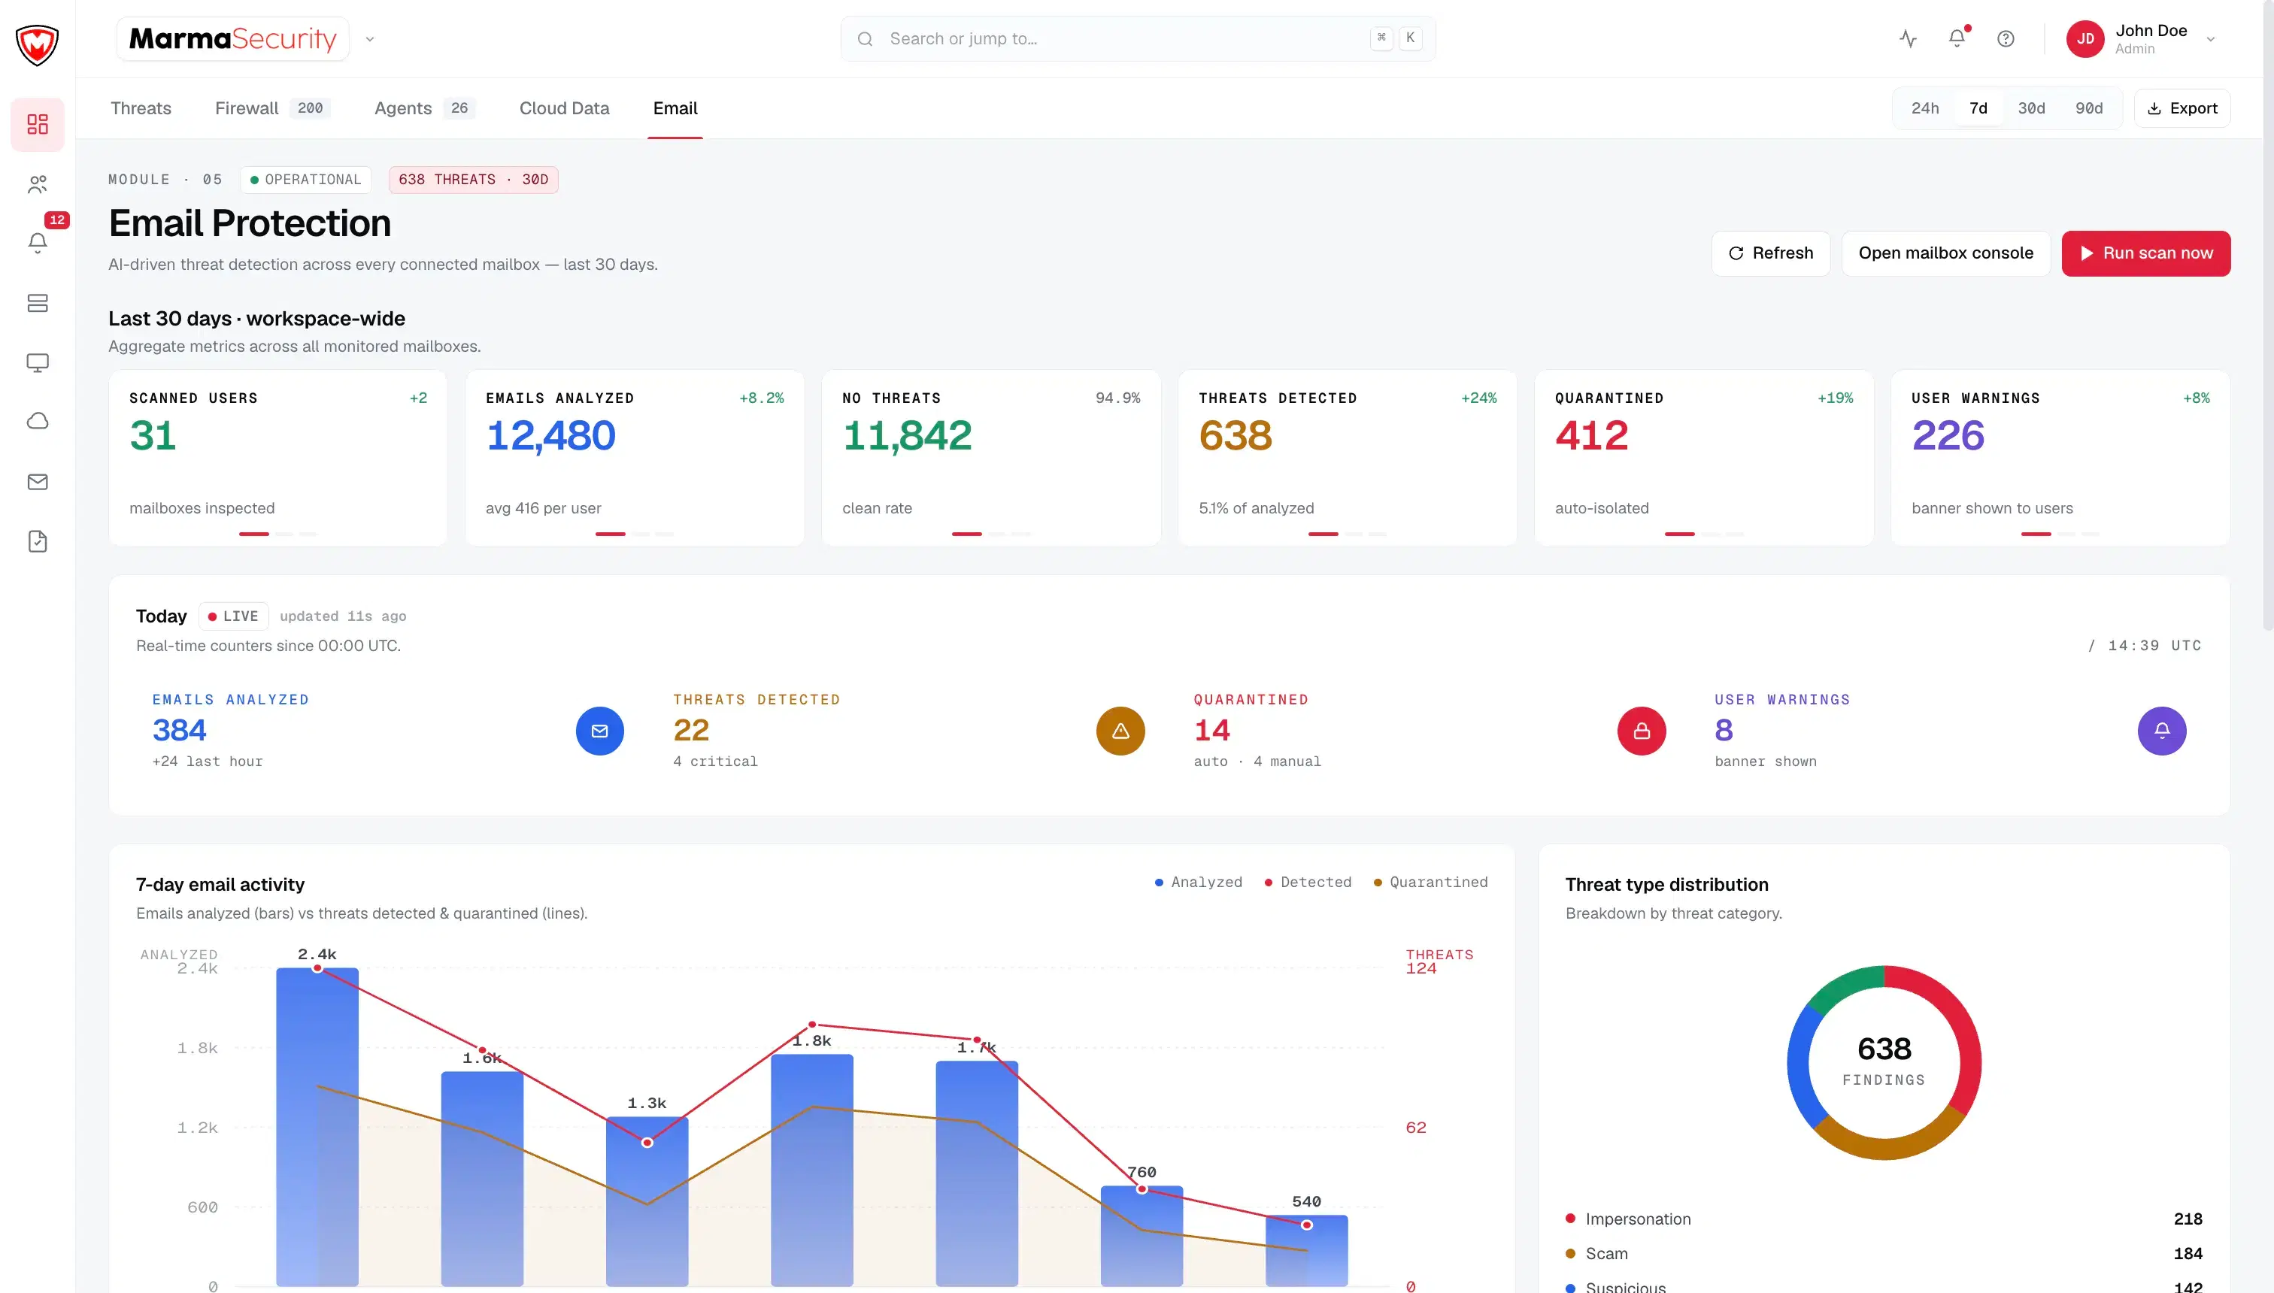Image resolution: width=2274 pixels, height=1293 pixels.
Task: Open mailbox console button
Action: tap(1945, 253)
